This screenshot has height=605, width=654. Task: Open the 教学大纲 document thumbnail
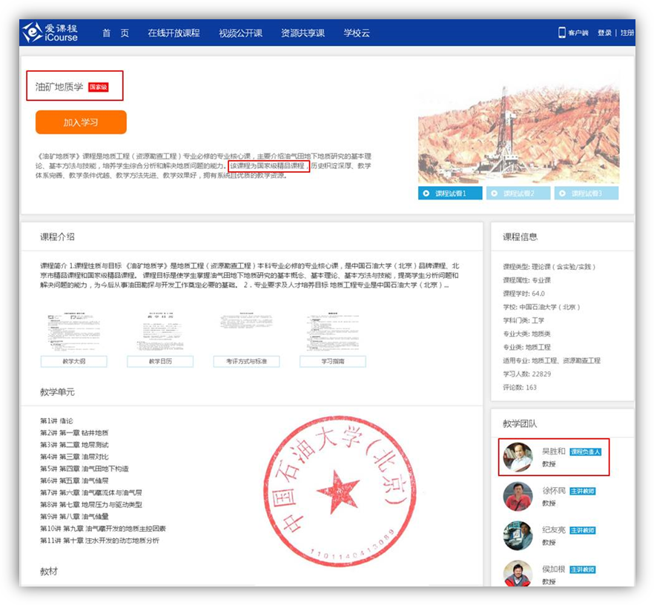(x=73, y=332)
